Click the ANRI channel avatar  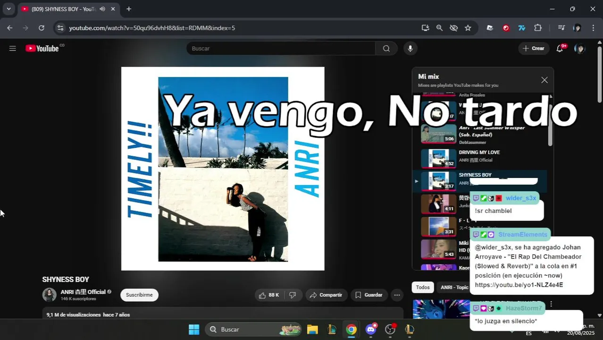click(x=50, y=295)
